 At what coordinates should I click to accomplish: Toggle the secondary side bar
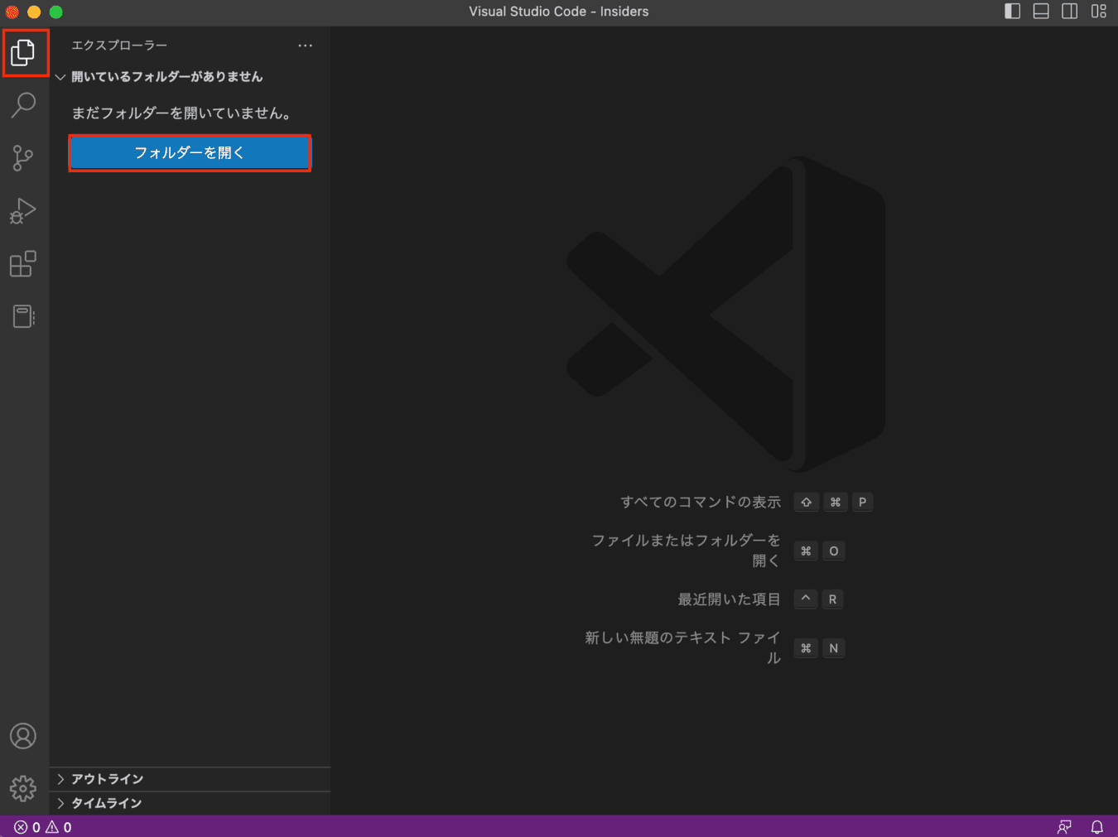[x=1070, y=12]
